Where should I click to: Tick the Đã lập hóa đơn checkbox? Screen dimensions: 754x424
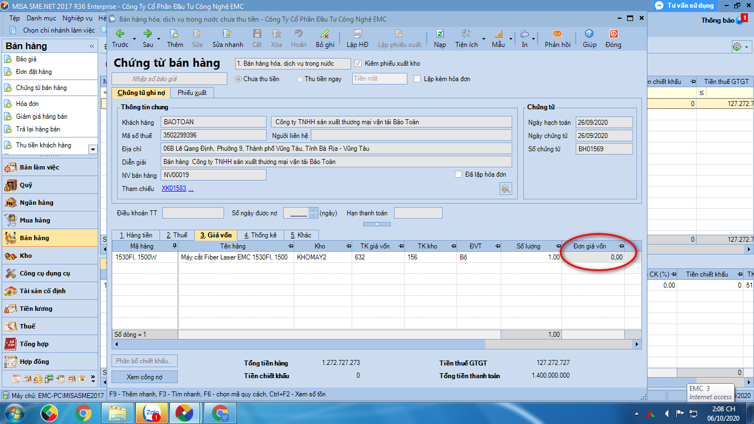point(459,174)
